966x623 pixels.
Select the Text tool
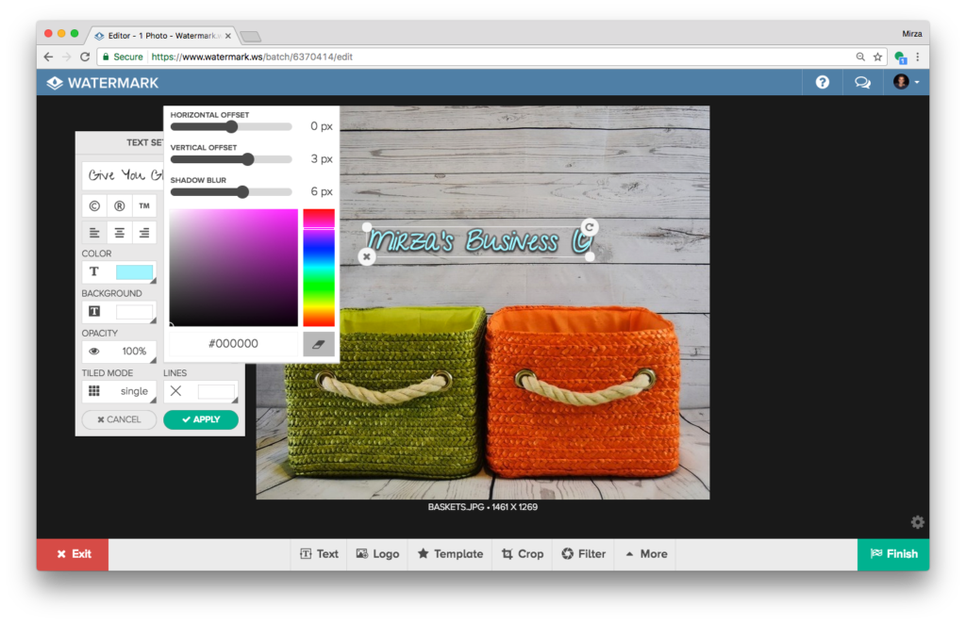(x=319, y=554)
